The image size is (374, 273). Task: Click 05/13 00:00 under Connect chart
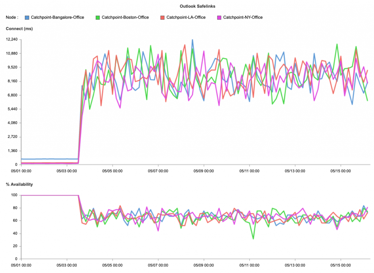(x=295, y=171)
